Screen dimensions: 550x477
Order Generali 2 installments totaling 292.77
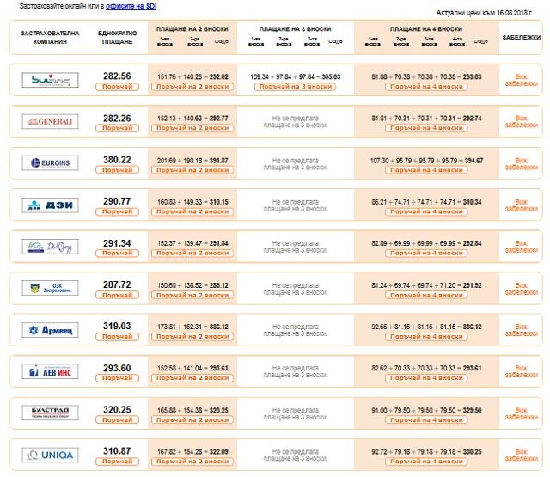pyautogui.click(x=192, y=128)
